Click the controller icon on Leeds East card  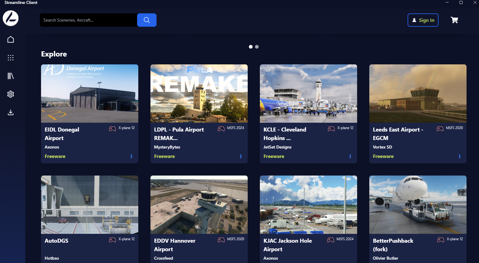click(440, 129)
